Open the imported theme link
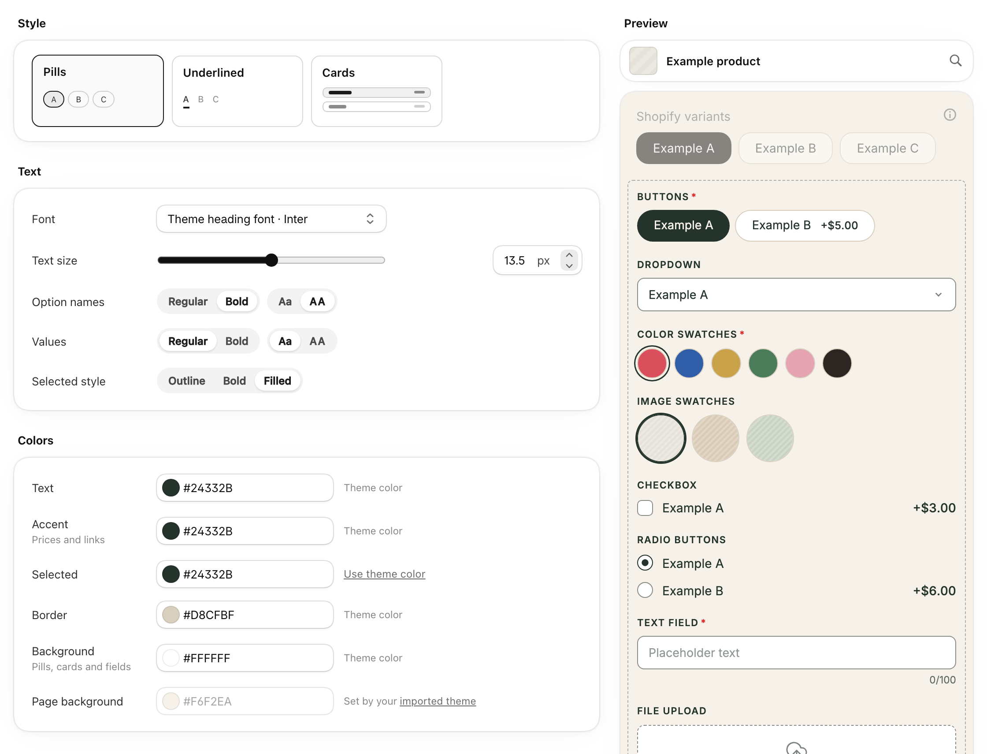The width and height of the screenshot is (987, 754). [x=437, y=701]
